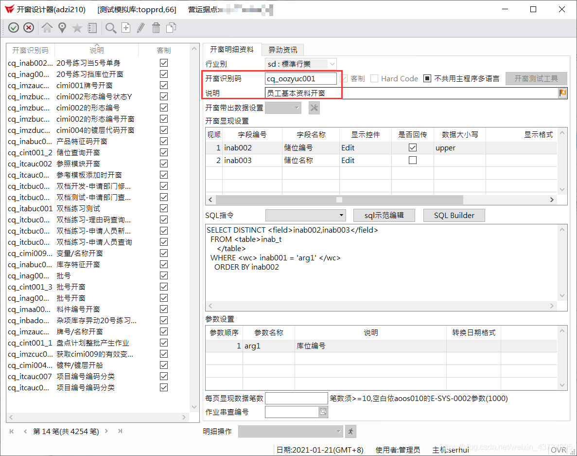The height and width of the screenshot is (456, 577).
Task: Click the location pin toolbar icon
Action: click(62, 28)
